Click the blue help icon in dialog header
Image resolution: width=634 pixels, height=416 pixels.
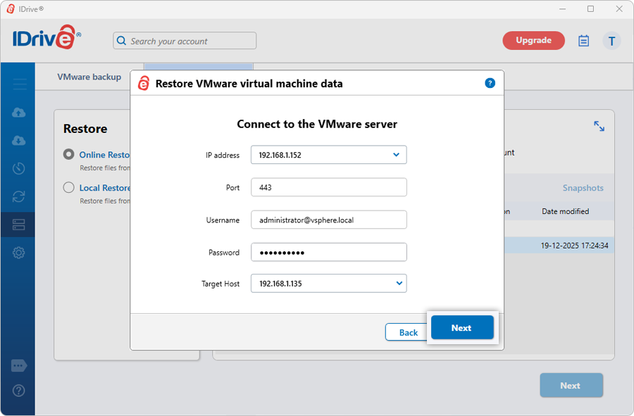(x=490, y=83)
